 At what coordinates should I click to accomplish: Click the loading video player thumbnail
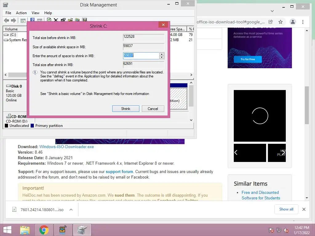pyautogui.click(x=260, y=116)
